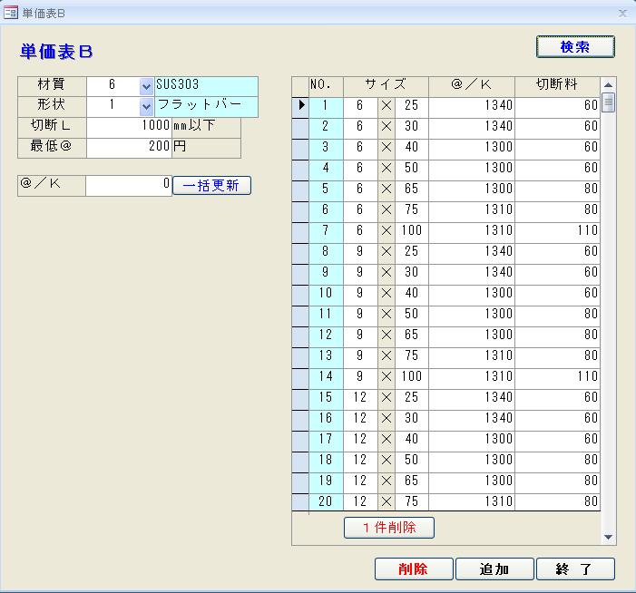Click the @/K cell of row 10
The height and width of the screenshot is (593, 636).
click(471, 294)
